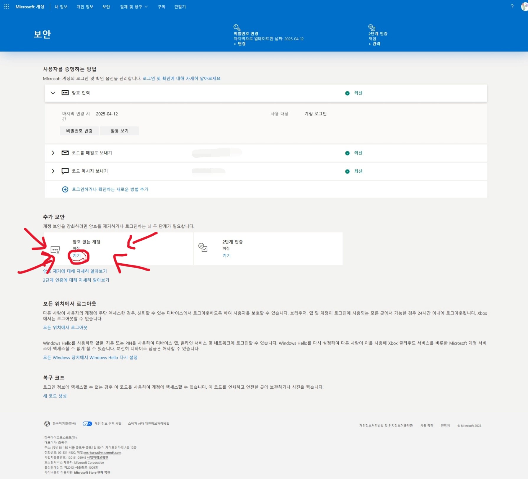Go to the 내 정보 tab
Screen dimensions: 528x479
61,6
